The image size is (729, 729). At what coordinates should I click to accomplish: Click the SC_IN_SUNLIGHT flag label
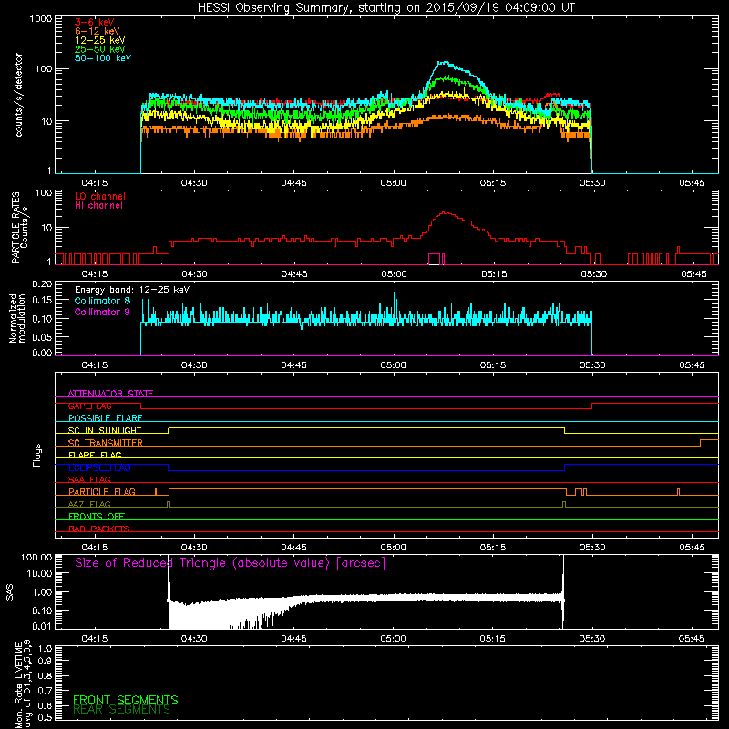click(105, 430)
